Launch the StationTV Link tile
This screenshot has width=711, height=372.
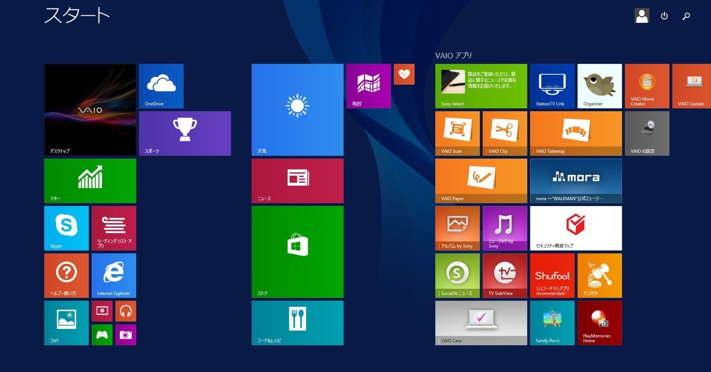click(552, 86)
